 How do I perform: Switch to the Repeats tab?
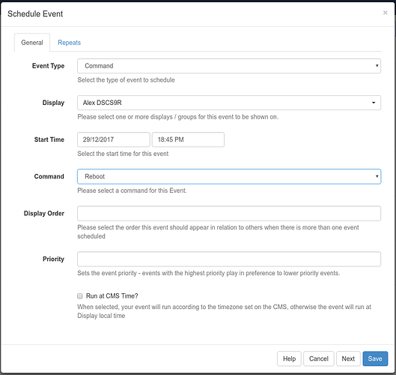tap(69, 43)
